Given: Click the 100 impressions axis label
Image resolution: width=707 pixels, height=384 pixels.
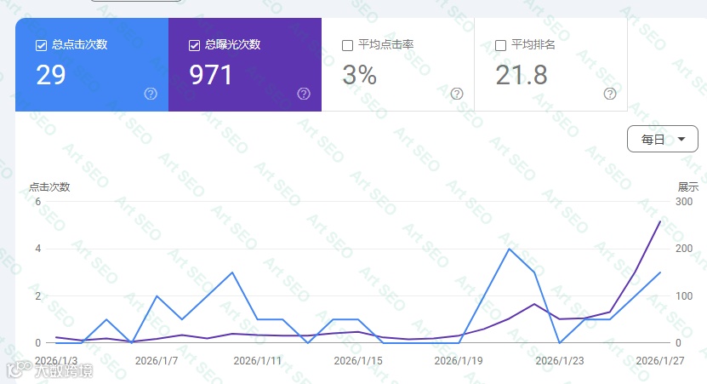Looking at the screenshot, I should [684, 296].
